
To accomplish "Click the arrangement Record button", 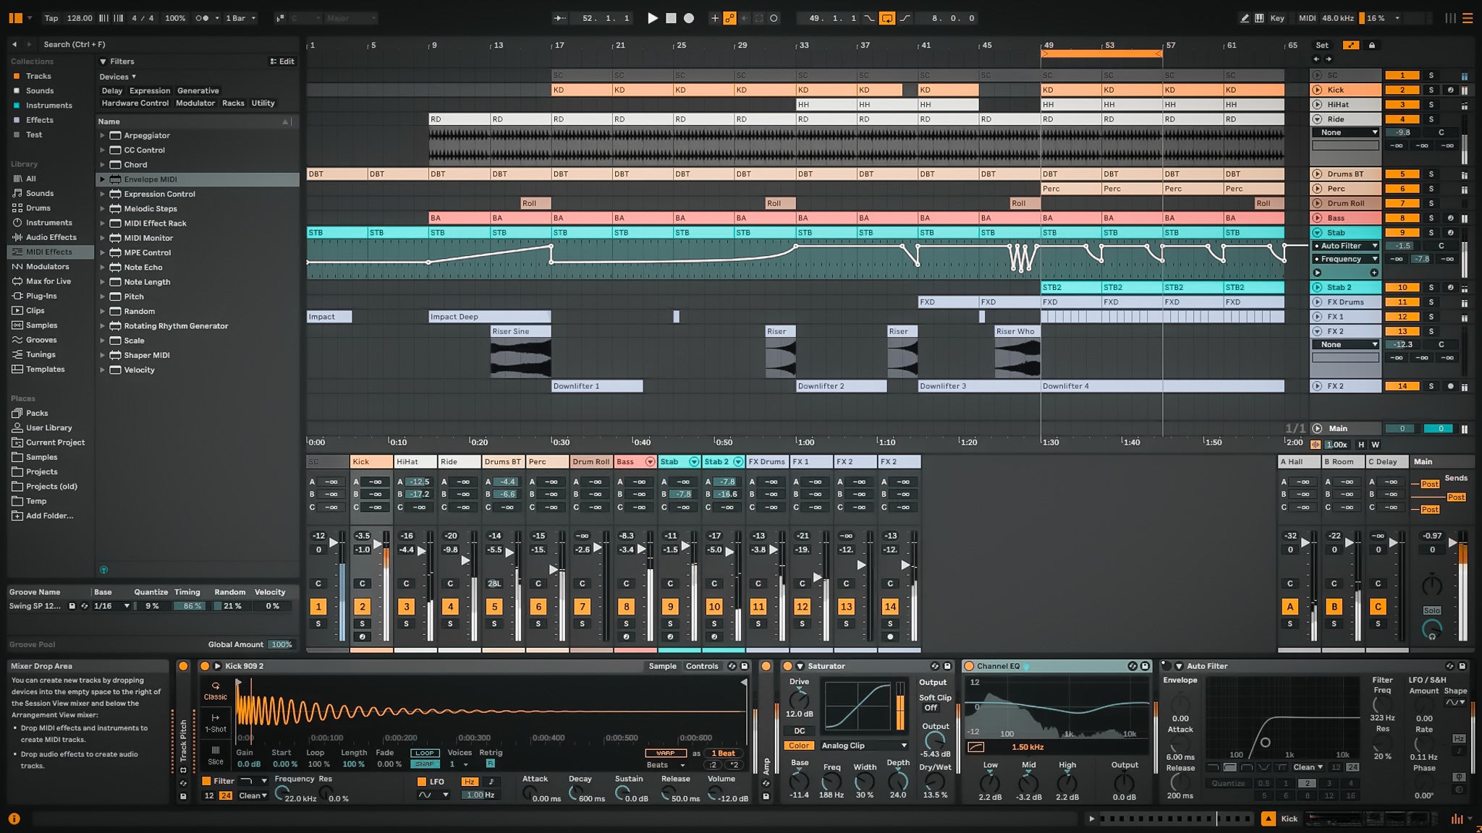I will pyautogui.click(x=689, y=18).
